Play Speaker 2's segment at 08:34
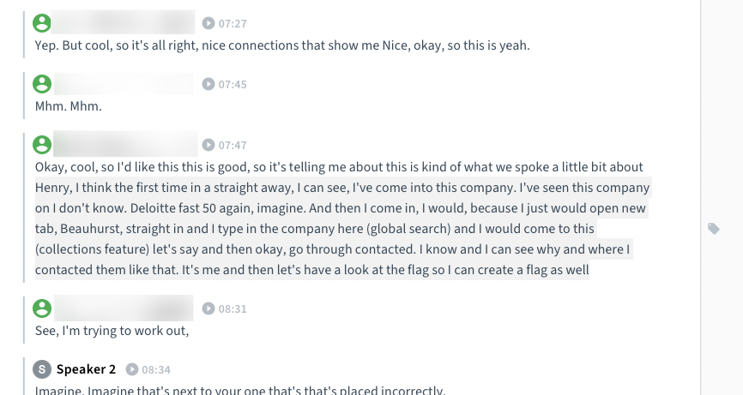The height and width of the screenshot is (395, 743). tap(132, 369)
